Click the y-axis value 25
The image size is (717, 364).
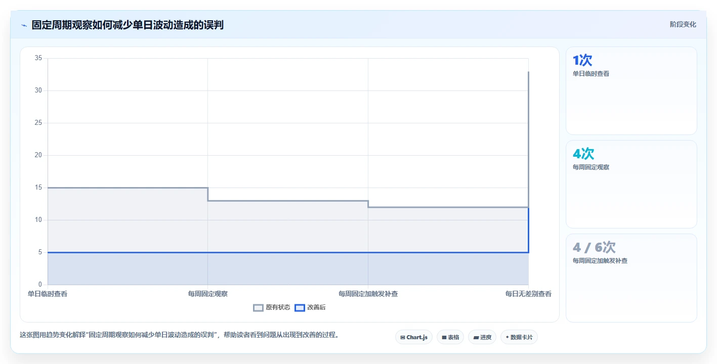coord(38,123)
